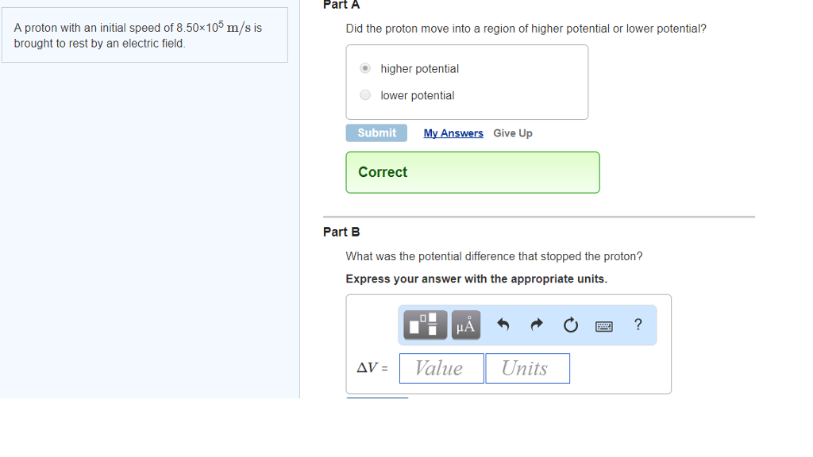
Task: Select the higher potential option
Action: pyautogui.click(x=364, y=67)
